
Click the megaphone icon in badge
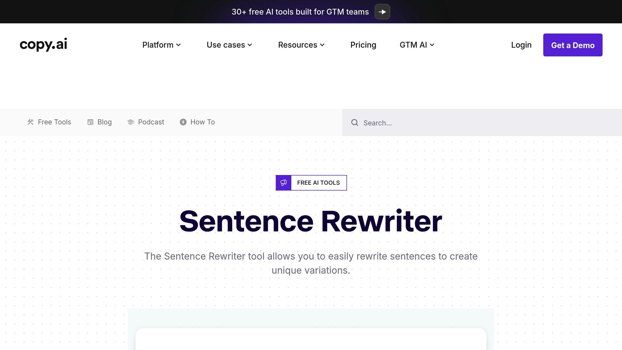pos(283,183)
